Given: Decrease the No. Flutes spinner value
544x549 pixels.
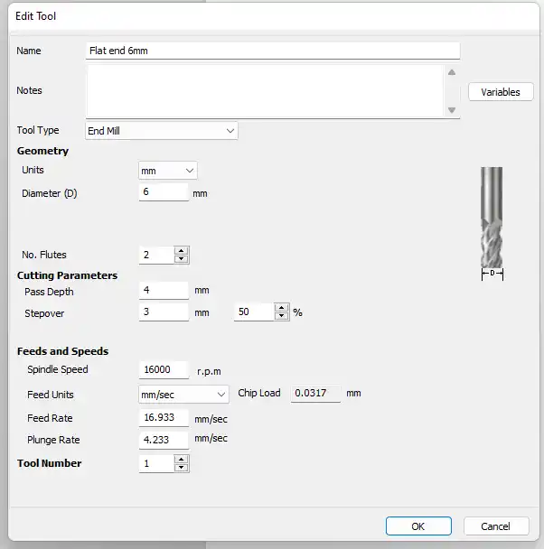Looking at the screenshot, I should click(x=181, y=259).
